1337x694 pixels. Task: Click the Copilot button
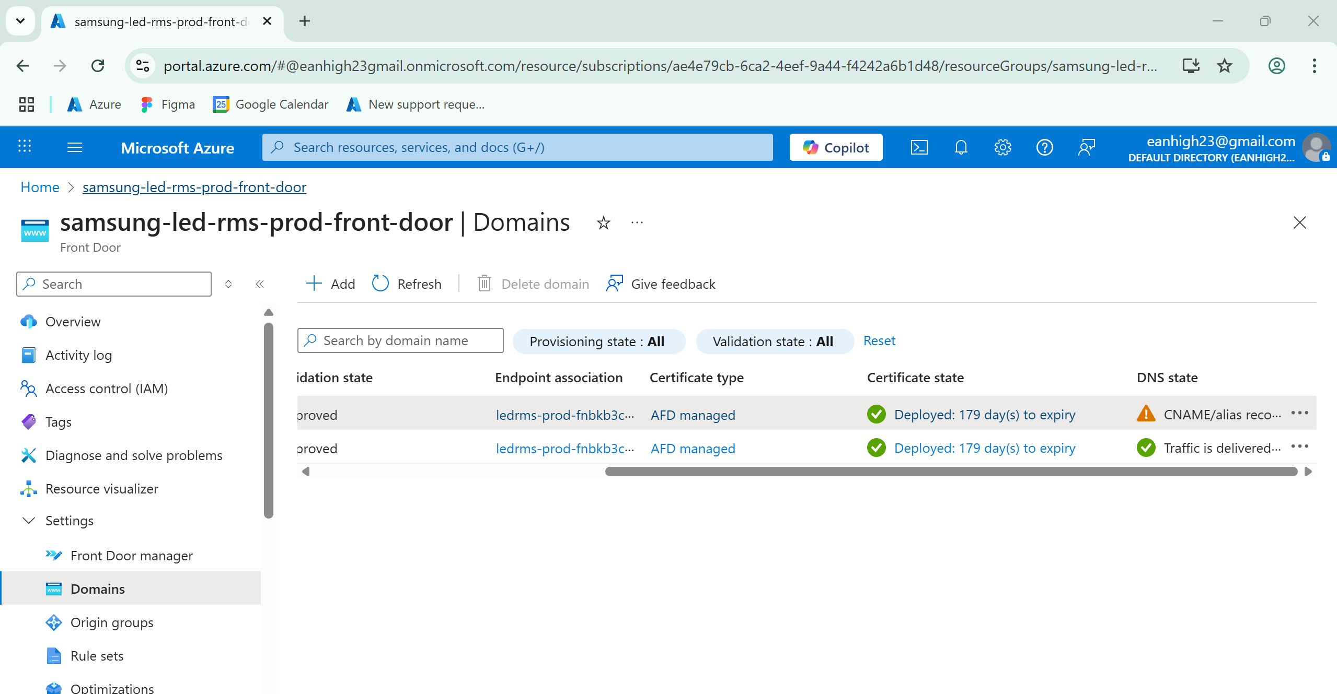click(836, 148)
